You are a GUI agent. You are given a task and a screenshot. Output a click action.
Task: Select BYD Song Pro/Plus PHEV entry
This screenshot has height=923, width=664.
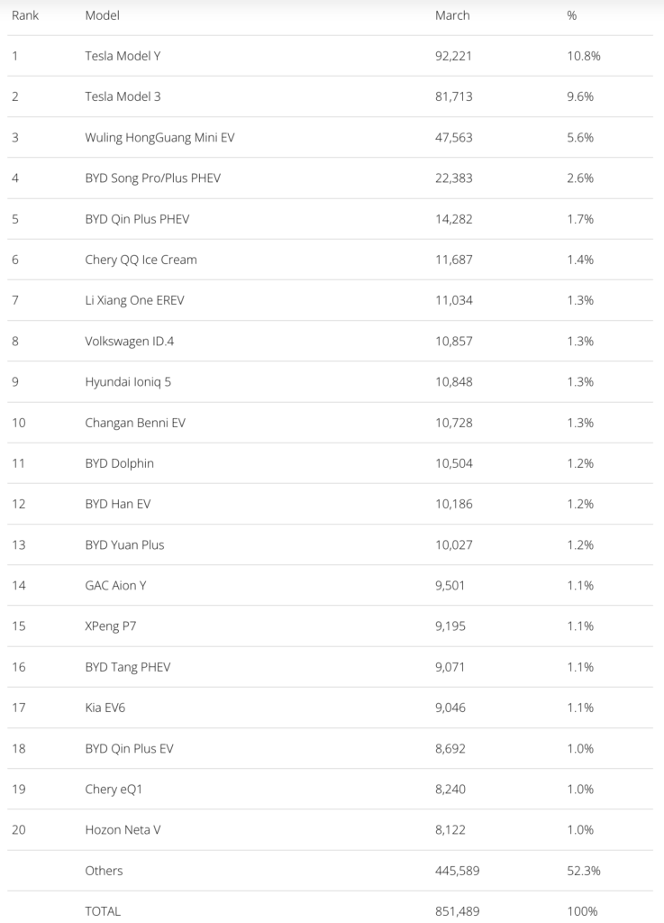pos(152,178)
